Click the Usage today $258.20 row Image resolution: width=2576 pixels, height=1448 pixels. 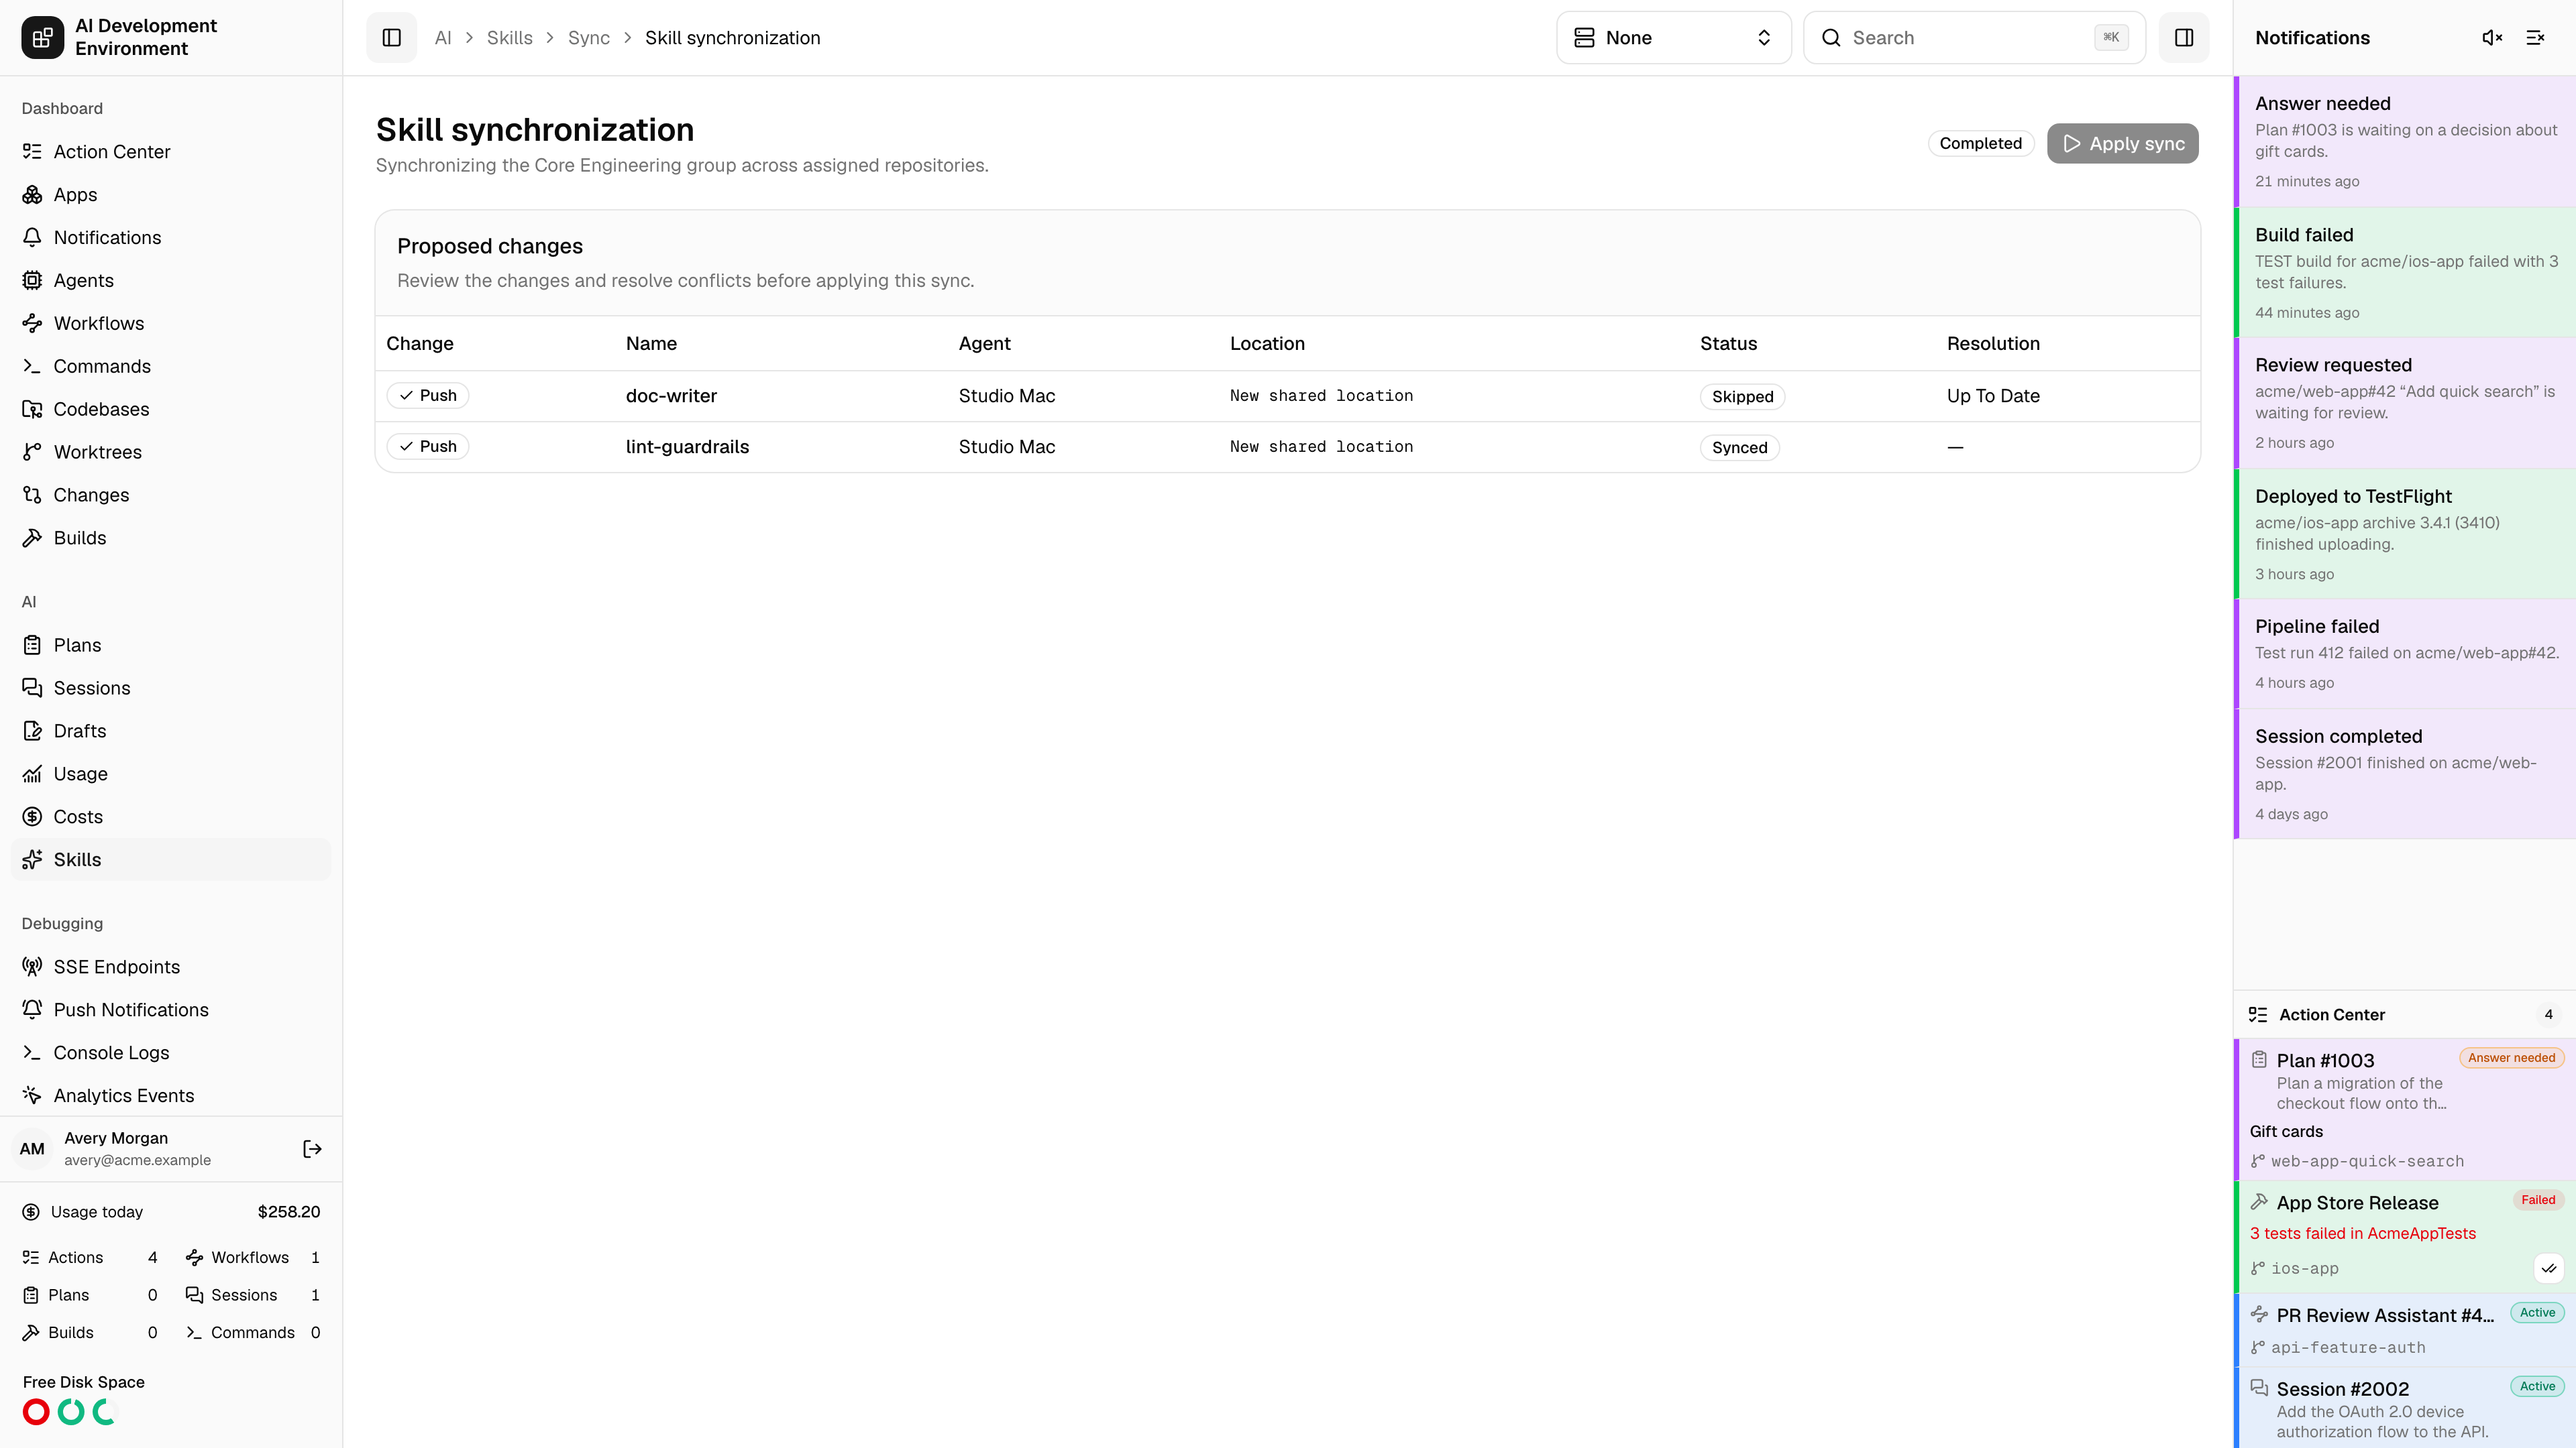(x=171, y=1212)
